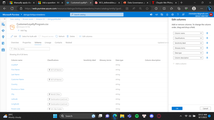Open the First Name column link
This screenshot has width=214, height=120.
click(x=15, y=70)
